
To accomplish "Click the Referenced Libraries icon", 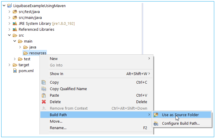I will (x=15, y=29).
